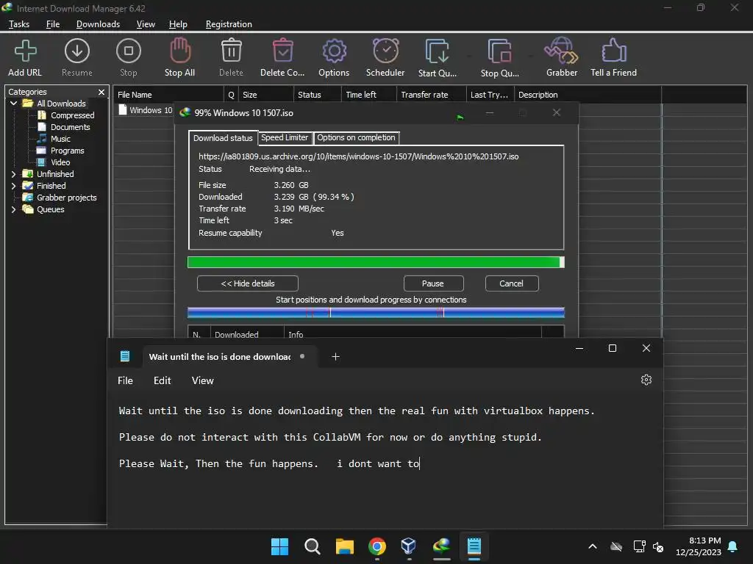
Task: Open File Explorer from taskbar
Action: (344, 546)
